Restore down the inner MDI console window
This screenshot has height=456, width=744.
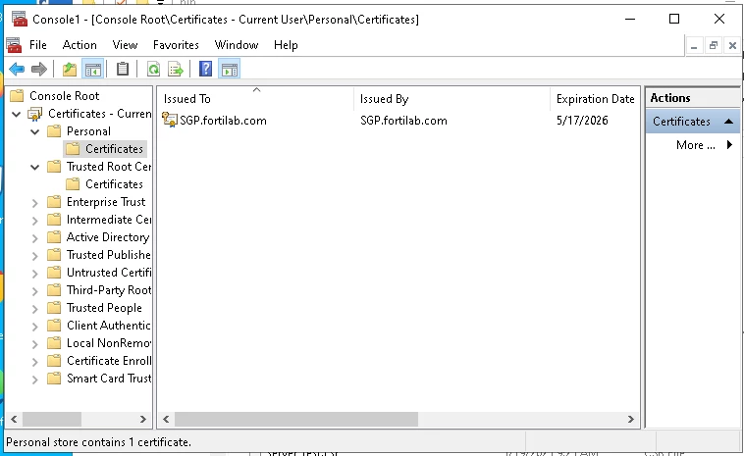pos(714,45)
